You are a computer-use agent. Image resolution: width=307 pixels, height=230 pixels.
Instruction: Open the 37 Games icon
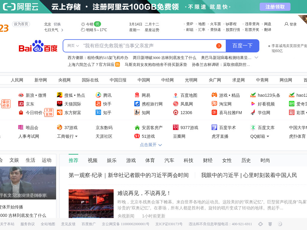[60, 127]
